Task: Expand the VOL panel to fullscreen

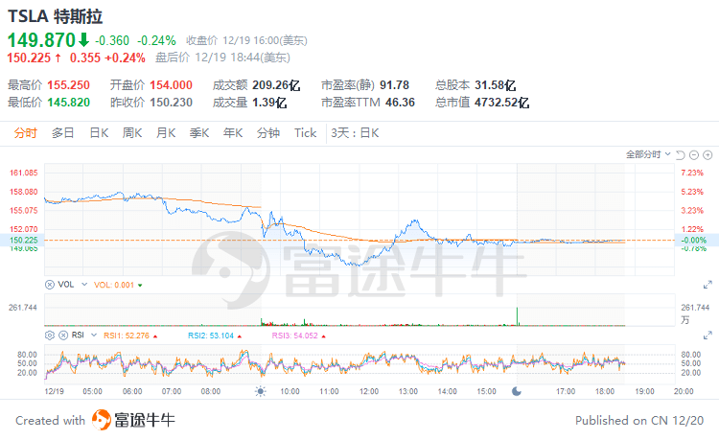Action: 707,285
